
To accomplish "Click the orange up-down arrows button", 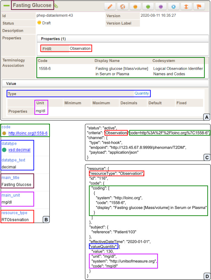I will (186, 6).
